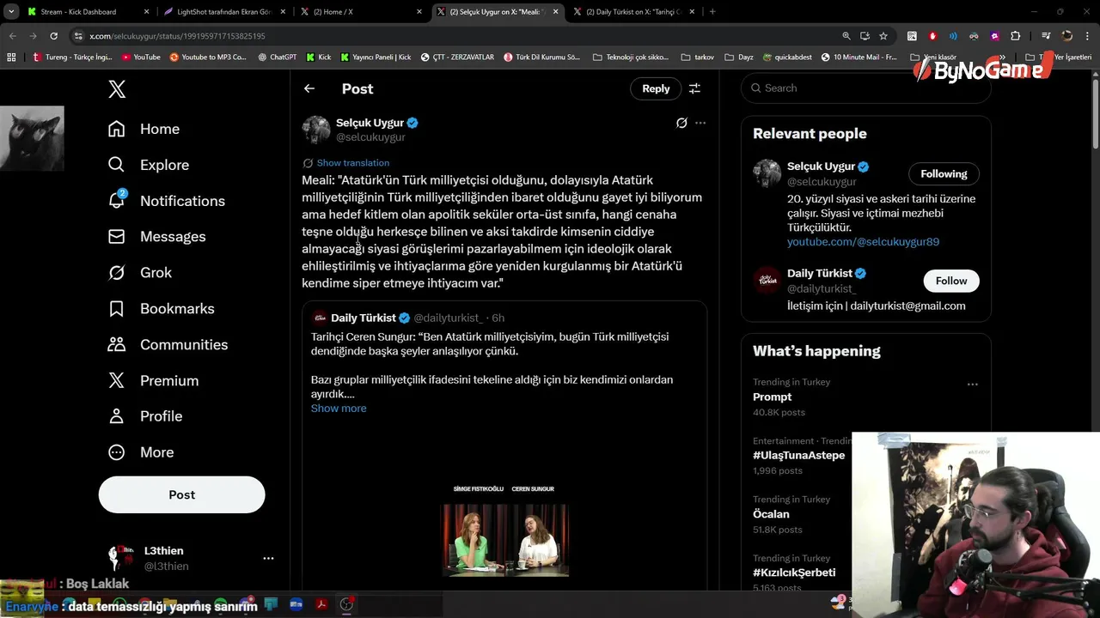Viewport: 1100px width, 618px height.
Task: Open the youtube.com/@selcukuygur89 link
Action: pyautogui.click(x=863, y=242)
